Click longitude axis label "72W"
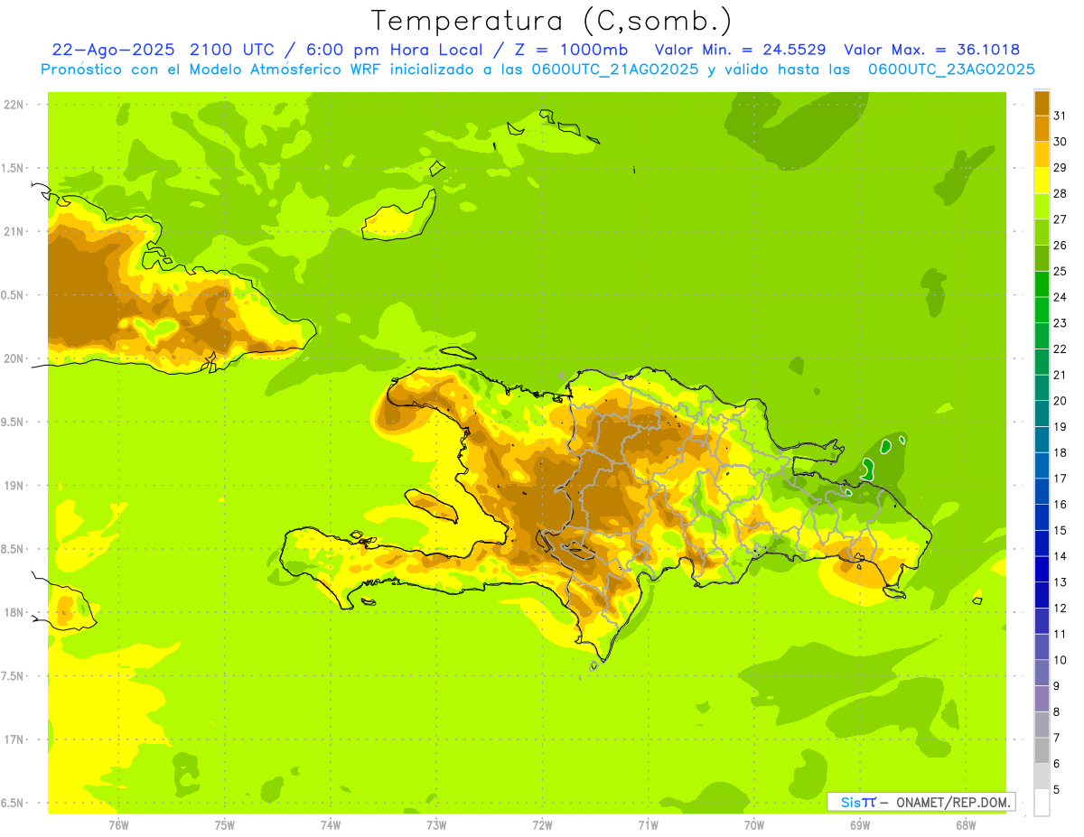The height and width of the screenshot is (837, 1084). click(x=543, y=824)
